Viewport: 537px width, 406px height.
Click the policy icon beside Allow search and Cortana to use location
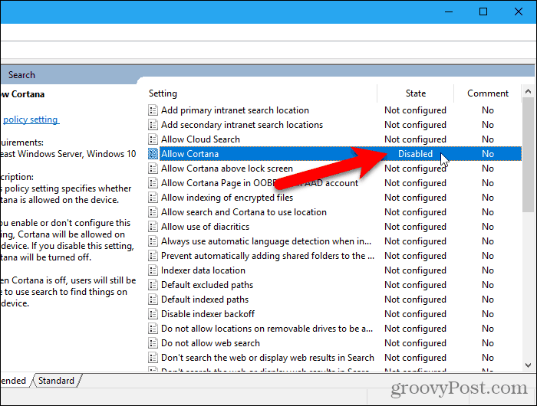pyautogui.click(x=153, y=212)
